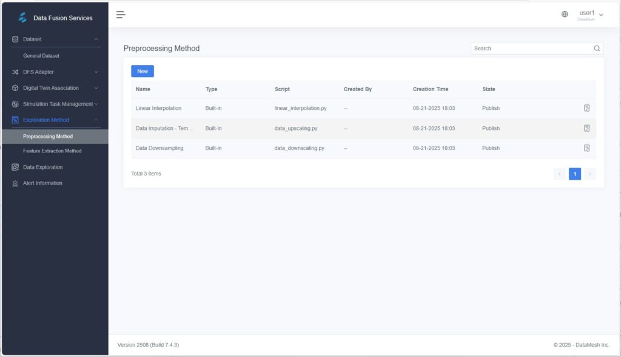Collapse the Dataset menu section

point(96,39)
